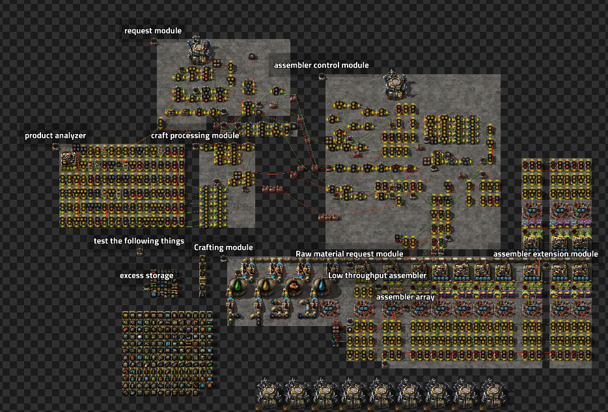Select the 'assembler extension module' label
Viewport: 608px width, 412px height.
tap(546, 254)
